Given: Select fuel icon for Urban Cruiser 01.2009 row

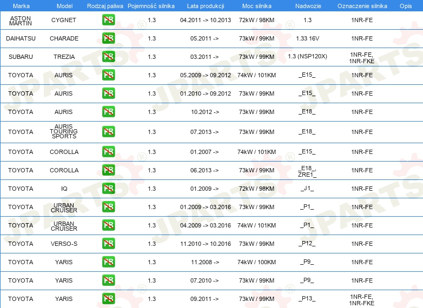Looking at the screenshot, I should (x=108, y=206).
